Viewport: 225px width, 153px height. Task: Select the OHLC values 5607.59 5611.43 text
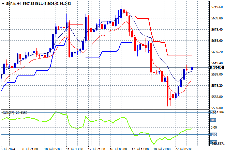34,4
